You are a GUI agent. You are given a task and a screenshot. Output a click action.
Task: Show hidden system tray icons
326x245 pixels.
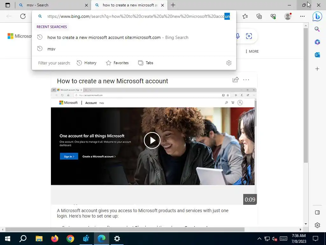pyautogui.click(x=259, y=239)
